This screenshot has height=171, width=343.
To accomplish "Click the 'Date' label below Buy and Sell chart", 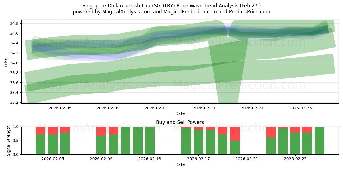I will pos(180,164).
